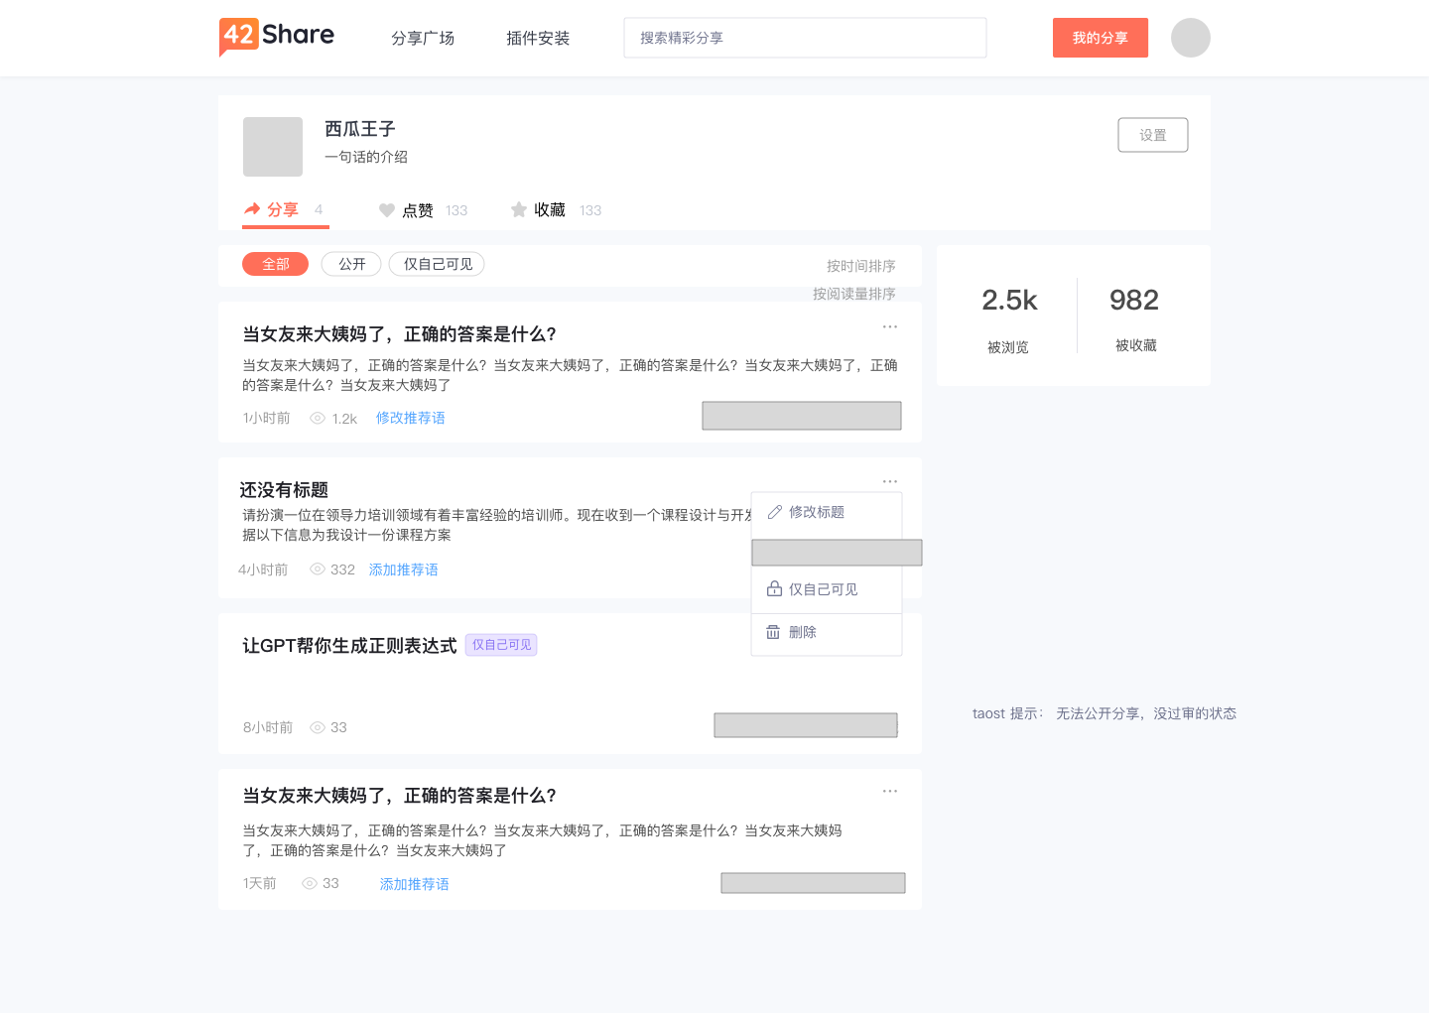Screen dimensions: 1429x1013
Task: Click the eye icon on the 1天前 post
Action: pyautogui.click(x=310, y=883)
